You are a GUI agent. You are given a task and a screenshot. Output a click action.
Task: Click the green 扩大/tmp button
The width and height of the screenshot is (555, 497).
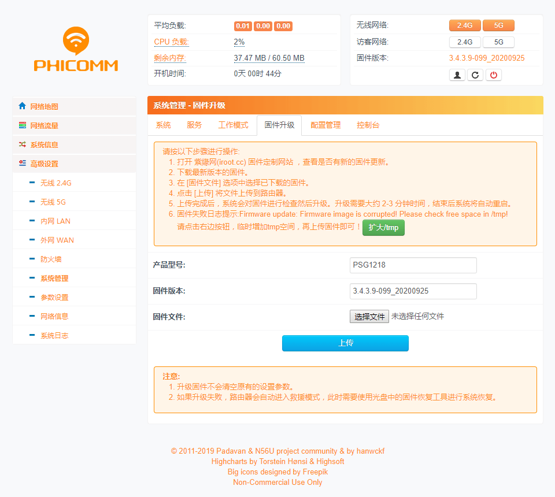coord(383,228)
